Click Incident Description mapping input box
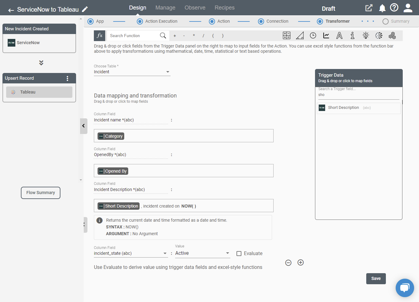The width and height of the screenshot is (419, 302). pos(184,206)
